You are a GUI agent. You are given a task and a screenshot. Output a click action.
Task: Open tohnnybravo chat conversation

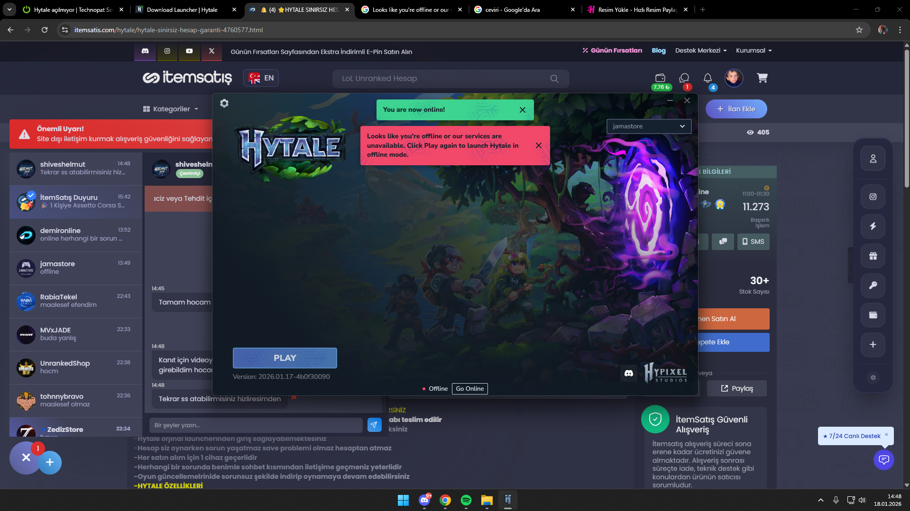76,401
